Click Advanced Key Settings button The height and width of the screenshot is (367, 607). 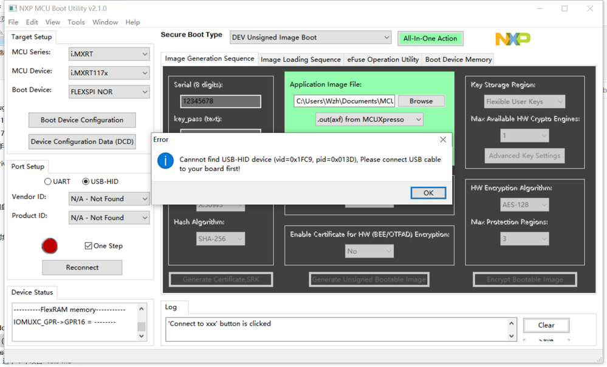(x=524, y=156)
